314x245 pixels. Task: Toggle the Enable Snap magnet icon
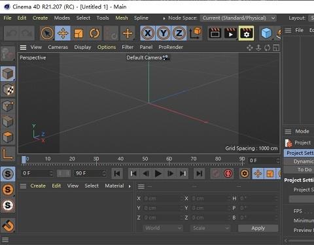(8, 225)
